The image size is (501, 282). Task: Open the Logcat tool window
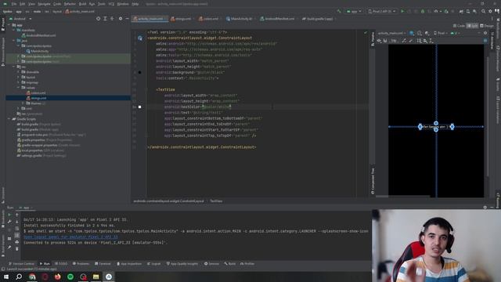154,264
